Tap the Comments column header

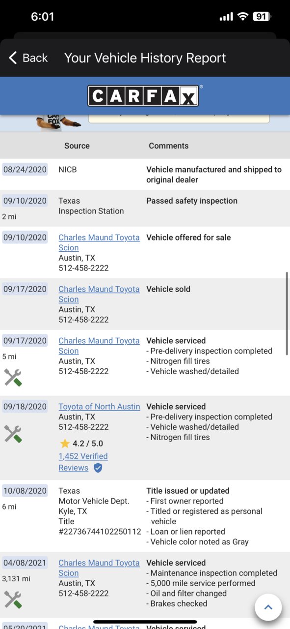coord(169,146)
